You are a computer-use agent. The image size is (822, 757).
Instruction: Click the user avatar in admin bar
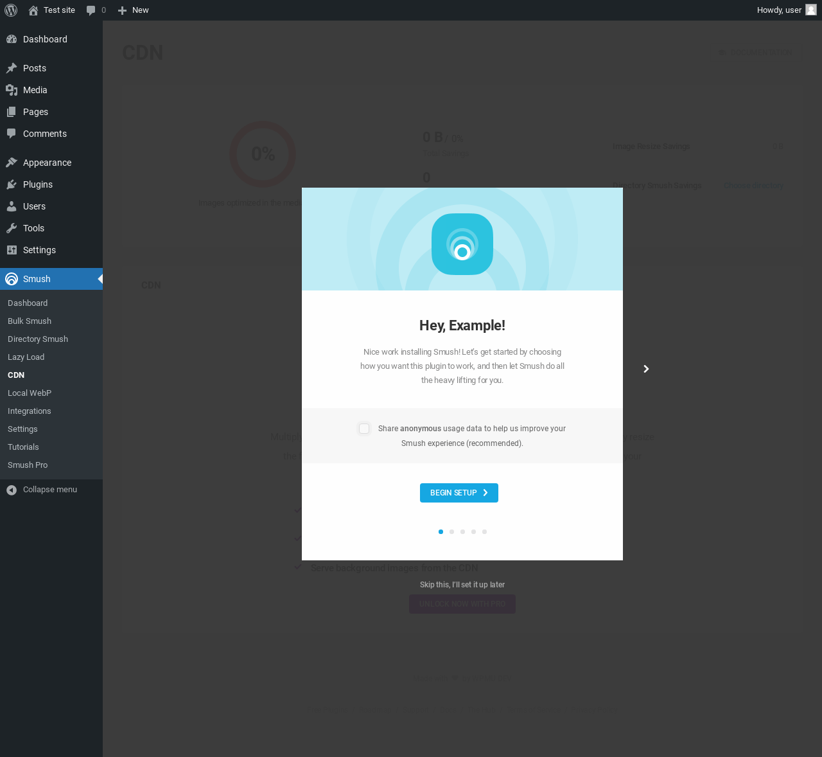[811, 10]
